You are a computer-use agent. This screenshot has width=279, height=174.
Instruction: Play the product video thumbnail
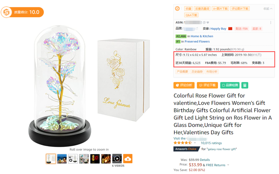click(117, 158)
